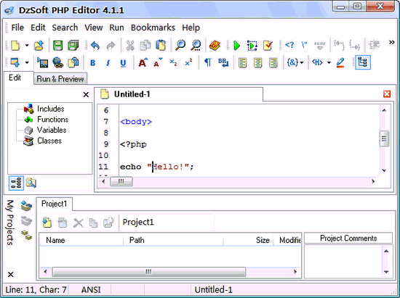Screen dimensions: 400x298
Task: Run script with green play icon
Action: click(237, 46)
